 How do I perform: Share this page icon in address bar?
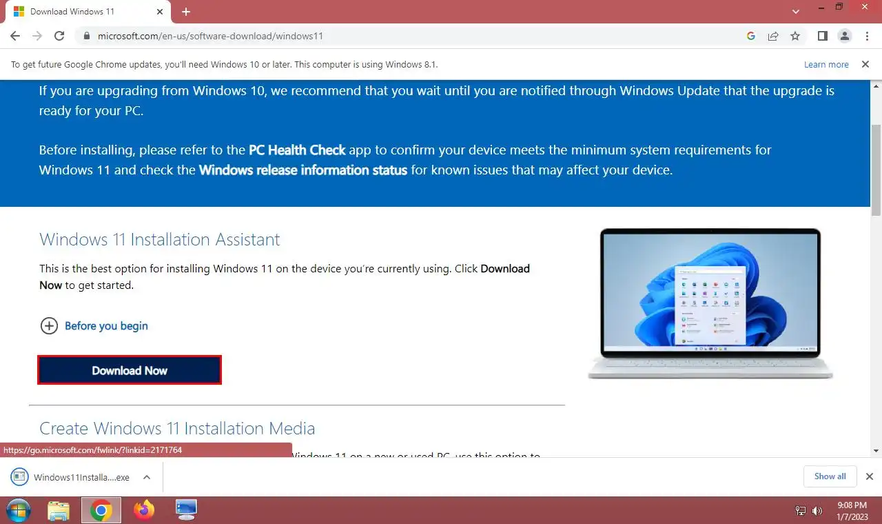tap(773, 36)
